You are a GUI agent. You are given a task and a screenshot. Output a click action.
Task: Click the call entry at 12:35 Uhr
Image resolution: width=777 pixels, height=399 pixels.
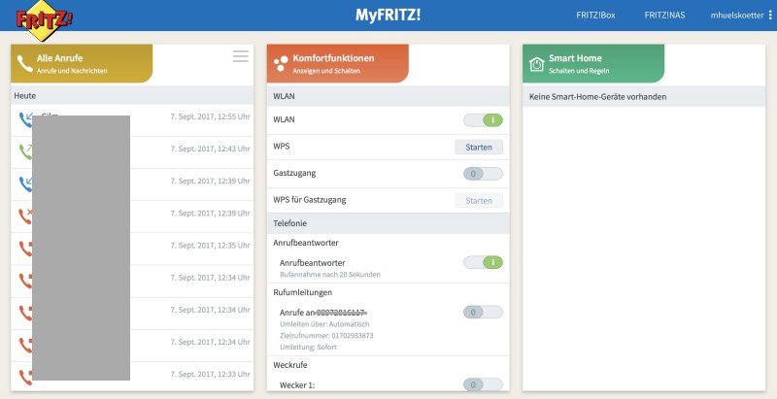[132, 249]
